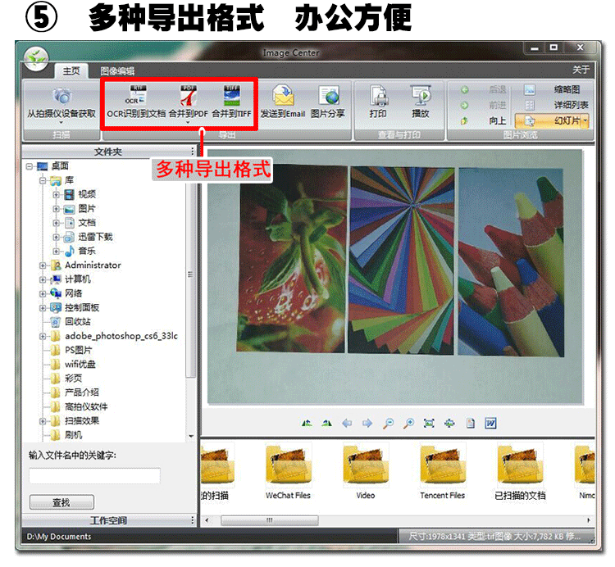The image size is (615, 567).
Task: Click the document page icon in viewer toolbar
Action: click(x=471, y=423)
